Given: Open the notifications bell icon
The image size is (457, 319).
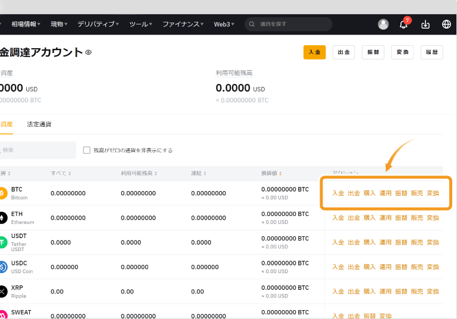Looking at the screenshot, I should pyautogui.click(x=403, y=24).
